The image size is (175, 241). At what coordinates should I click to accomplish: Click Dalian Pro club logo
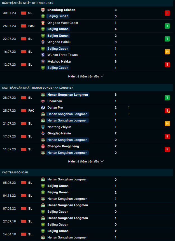click(x=43, y=107)
